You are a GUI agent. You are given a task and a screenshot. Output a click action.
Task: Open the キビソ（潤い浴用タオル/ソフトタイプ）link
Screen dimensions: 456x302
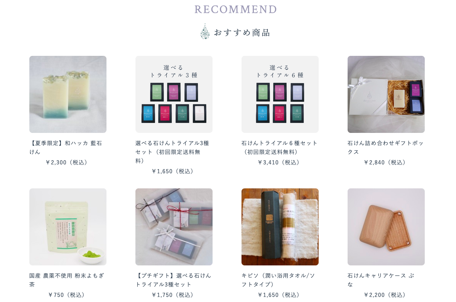278,280
